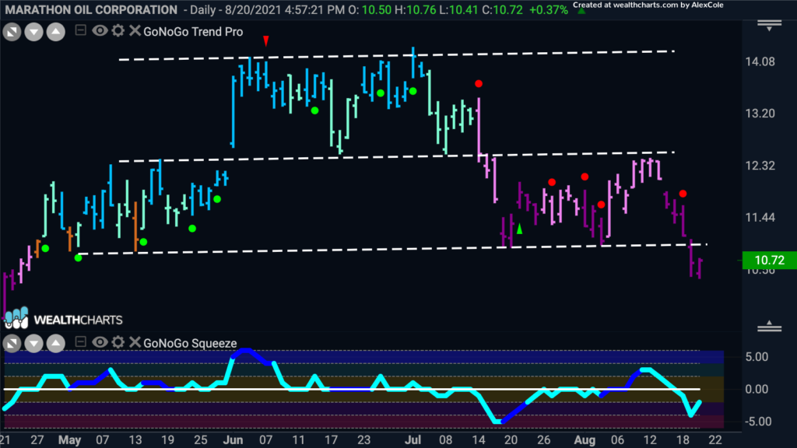
Task: Click the -5.00 squeeze scale label
Action: 757,422
